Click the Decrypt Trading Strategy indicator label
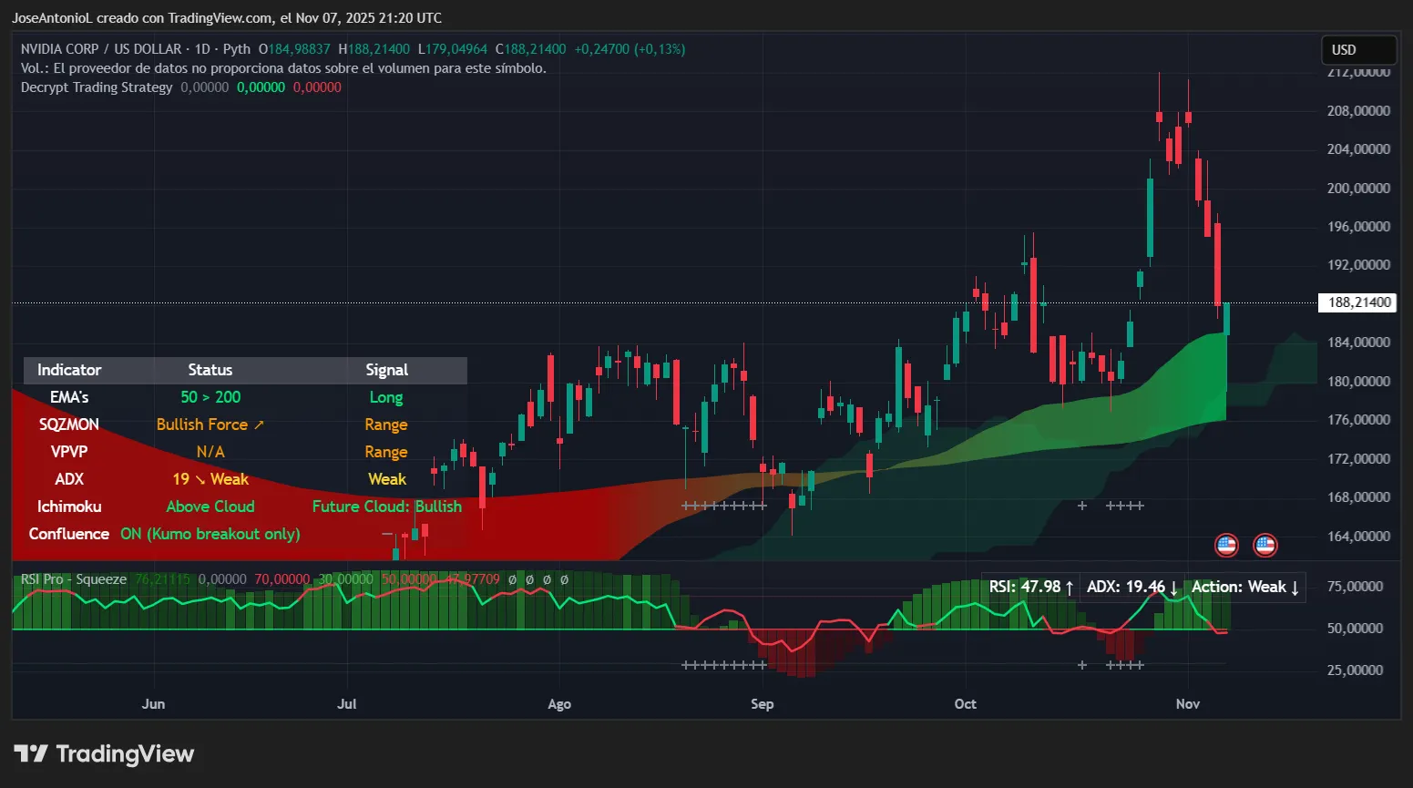Screen dimensions: 1413x788 click(x=97, y=87)
